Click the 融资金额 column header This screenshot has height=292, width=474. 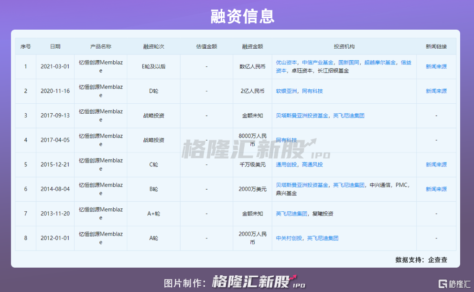click(x=252, y=47)
